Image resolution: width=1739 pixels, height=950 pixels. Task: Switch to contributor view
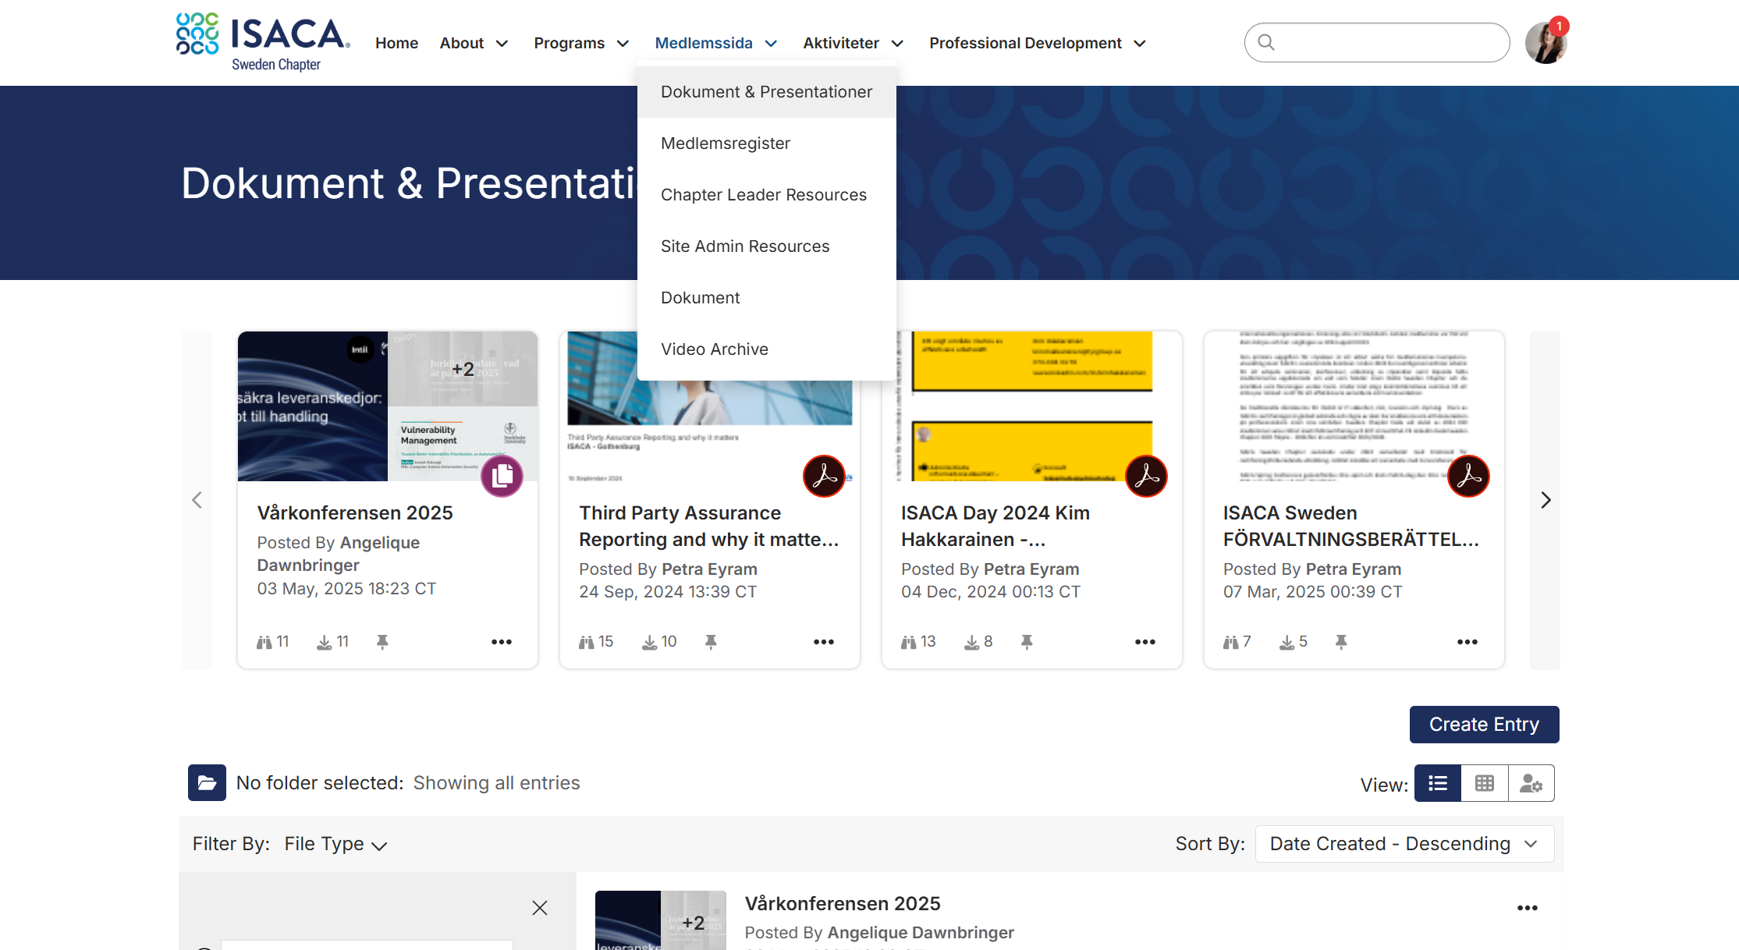pyautogui.click(x=1531, y=783)
